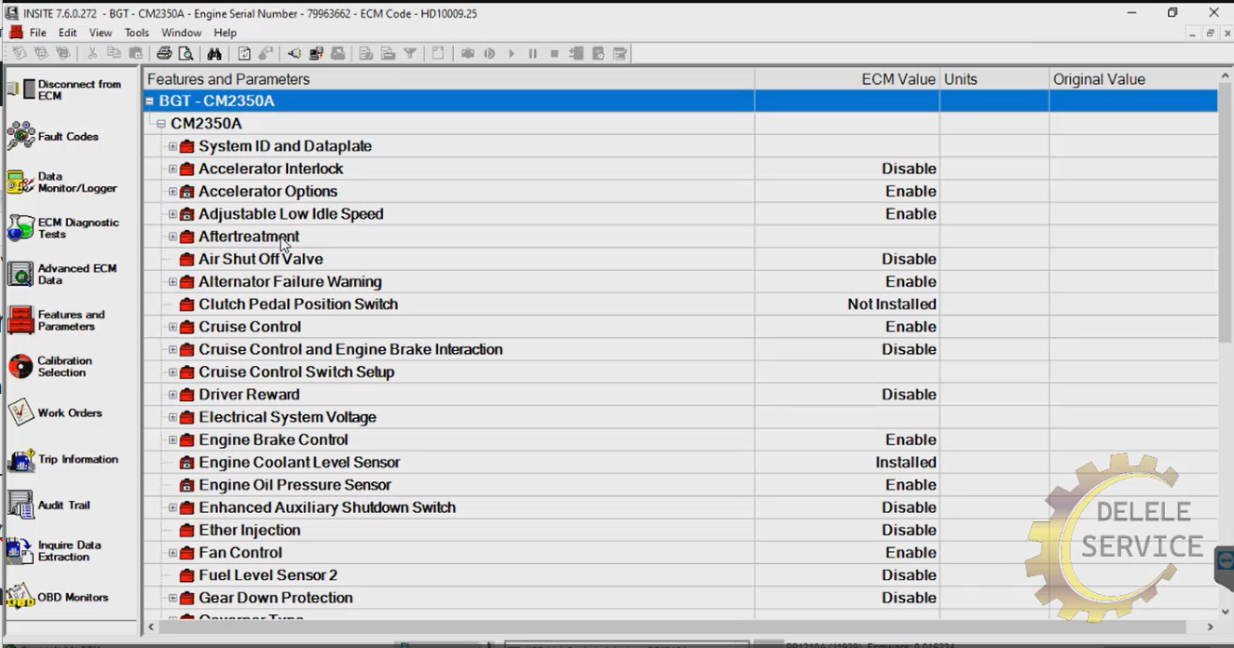The image size is (1234, 648).
Task: Click the Cut scissors toolbar icon
Action: click(x=92, y=53)
